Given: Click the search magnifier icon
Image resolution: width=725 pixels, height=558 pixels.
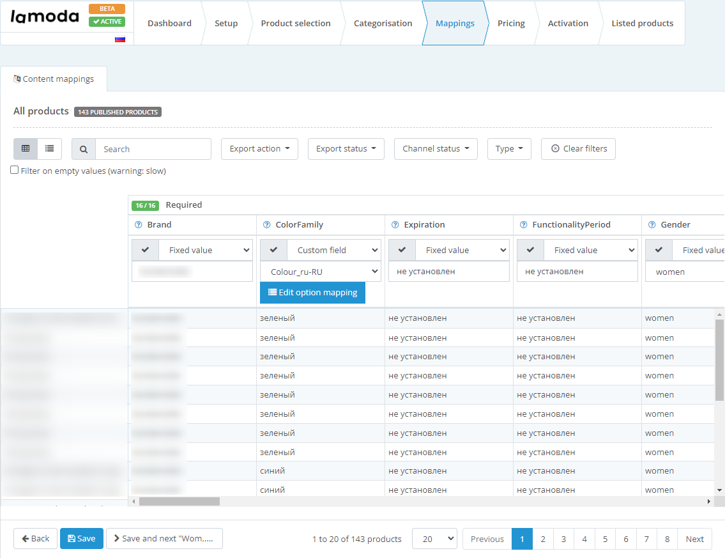Looking at the screenshot, I should [x=84, y=149].
